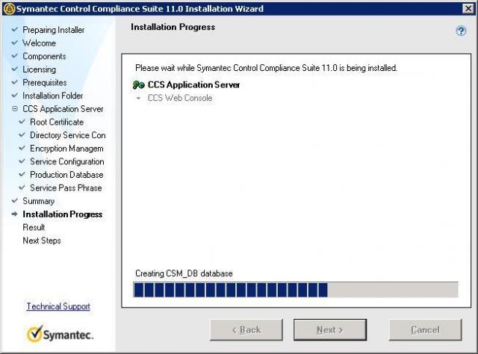
Task: Click the 'Please wait while Symantec' message
Action: pos(266,68)
